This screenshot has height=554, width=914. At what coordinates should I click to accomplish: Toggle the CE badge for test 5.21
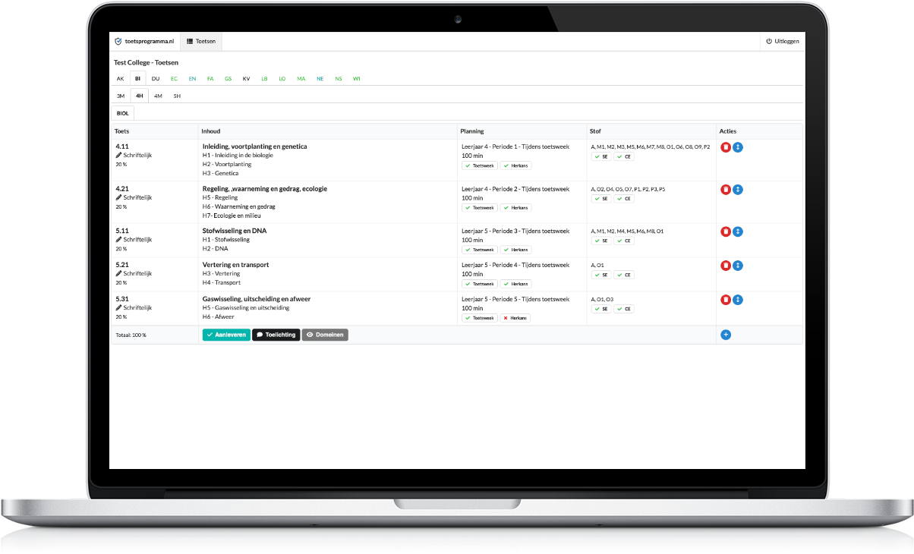pyautogui.click(x=624, y=275)
